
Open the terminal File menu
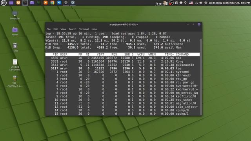point(49,29)
